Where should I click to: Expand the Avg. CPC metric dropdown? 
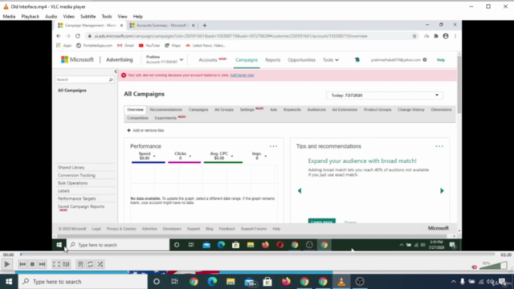[x=232, y=156]
